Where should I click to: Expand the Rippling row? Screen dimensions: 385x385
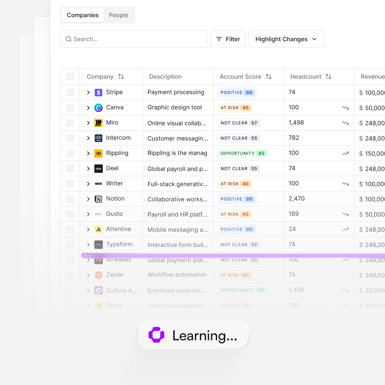click(88, 153)
